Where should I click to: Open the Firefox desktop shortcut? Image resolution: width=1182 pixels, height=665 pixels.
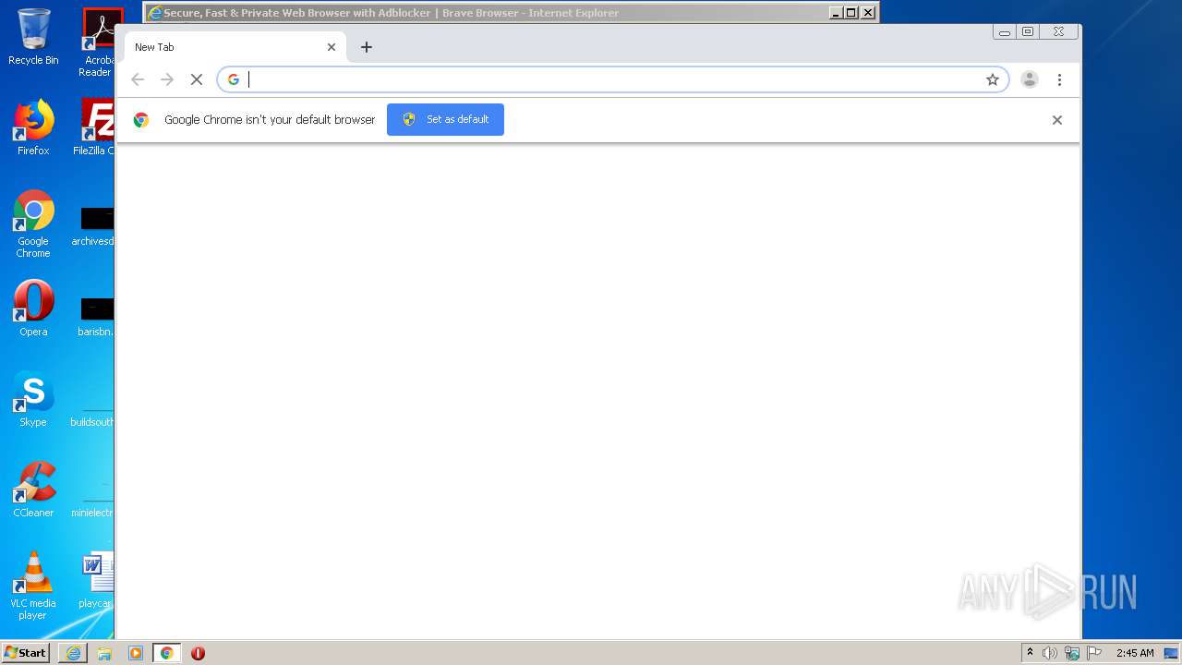(x=33, y=127)
